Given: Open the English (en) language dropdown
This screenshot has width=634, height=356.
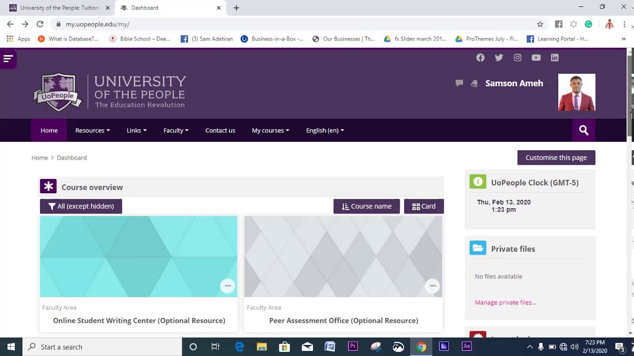Looking at the screenshot, I should pos(325,131).
